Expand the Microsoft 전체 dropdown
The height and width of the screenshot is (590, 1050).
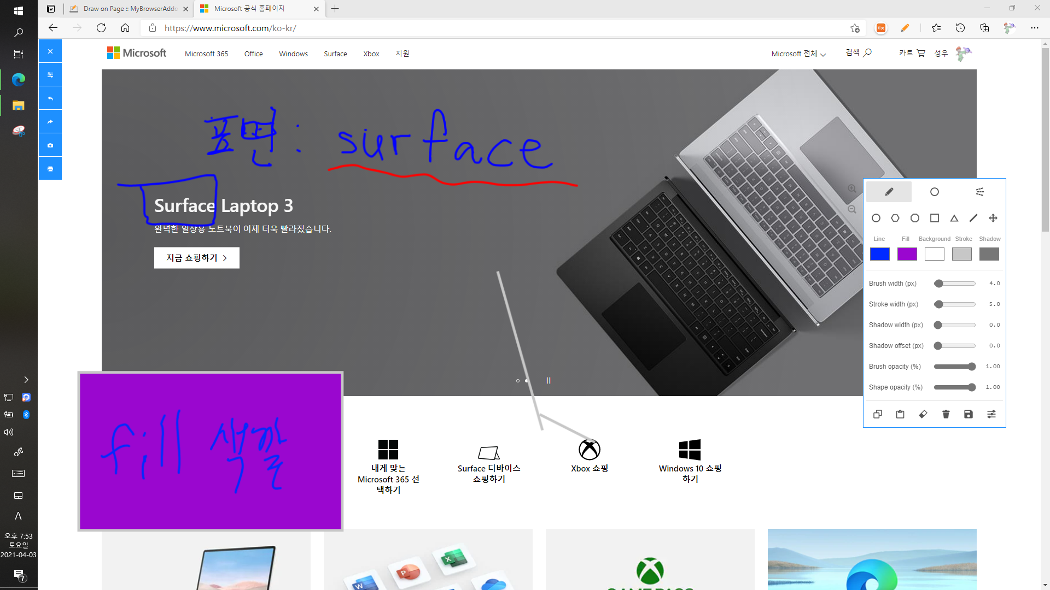click(798, 54)
